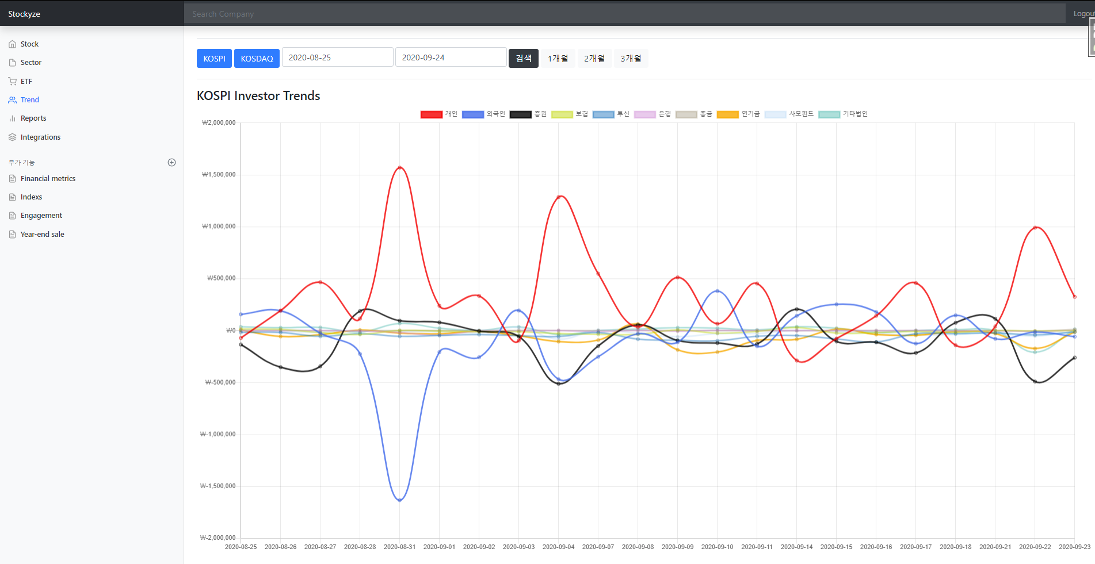
Task: Select the 2개월 range button
Action: (x=594, y=59)
